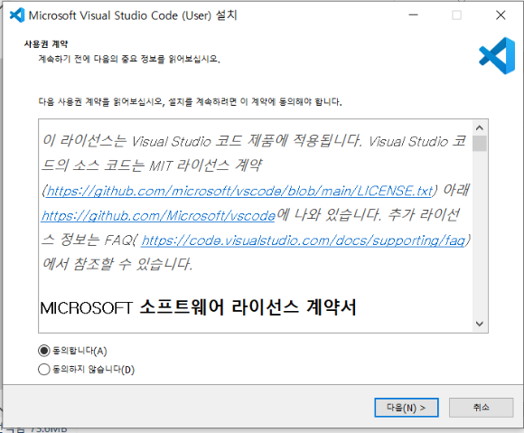Click the text 계속하기 전에 다음의 중요 정보를 읽어보십시오
Screen dimensions: 524x433
click(x=129, y=59)
